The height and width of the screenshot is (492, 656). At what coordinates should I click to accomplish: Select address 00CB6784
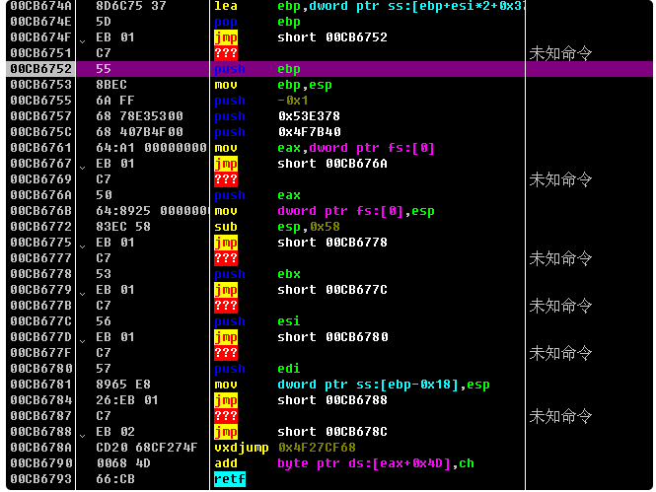coord(41,400)
